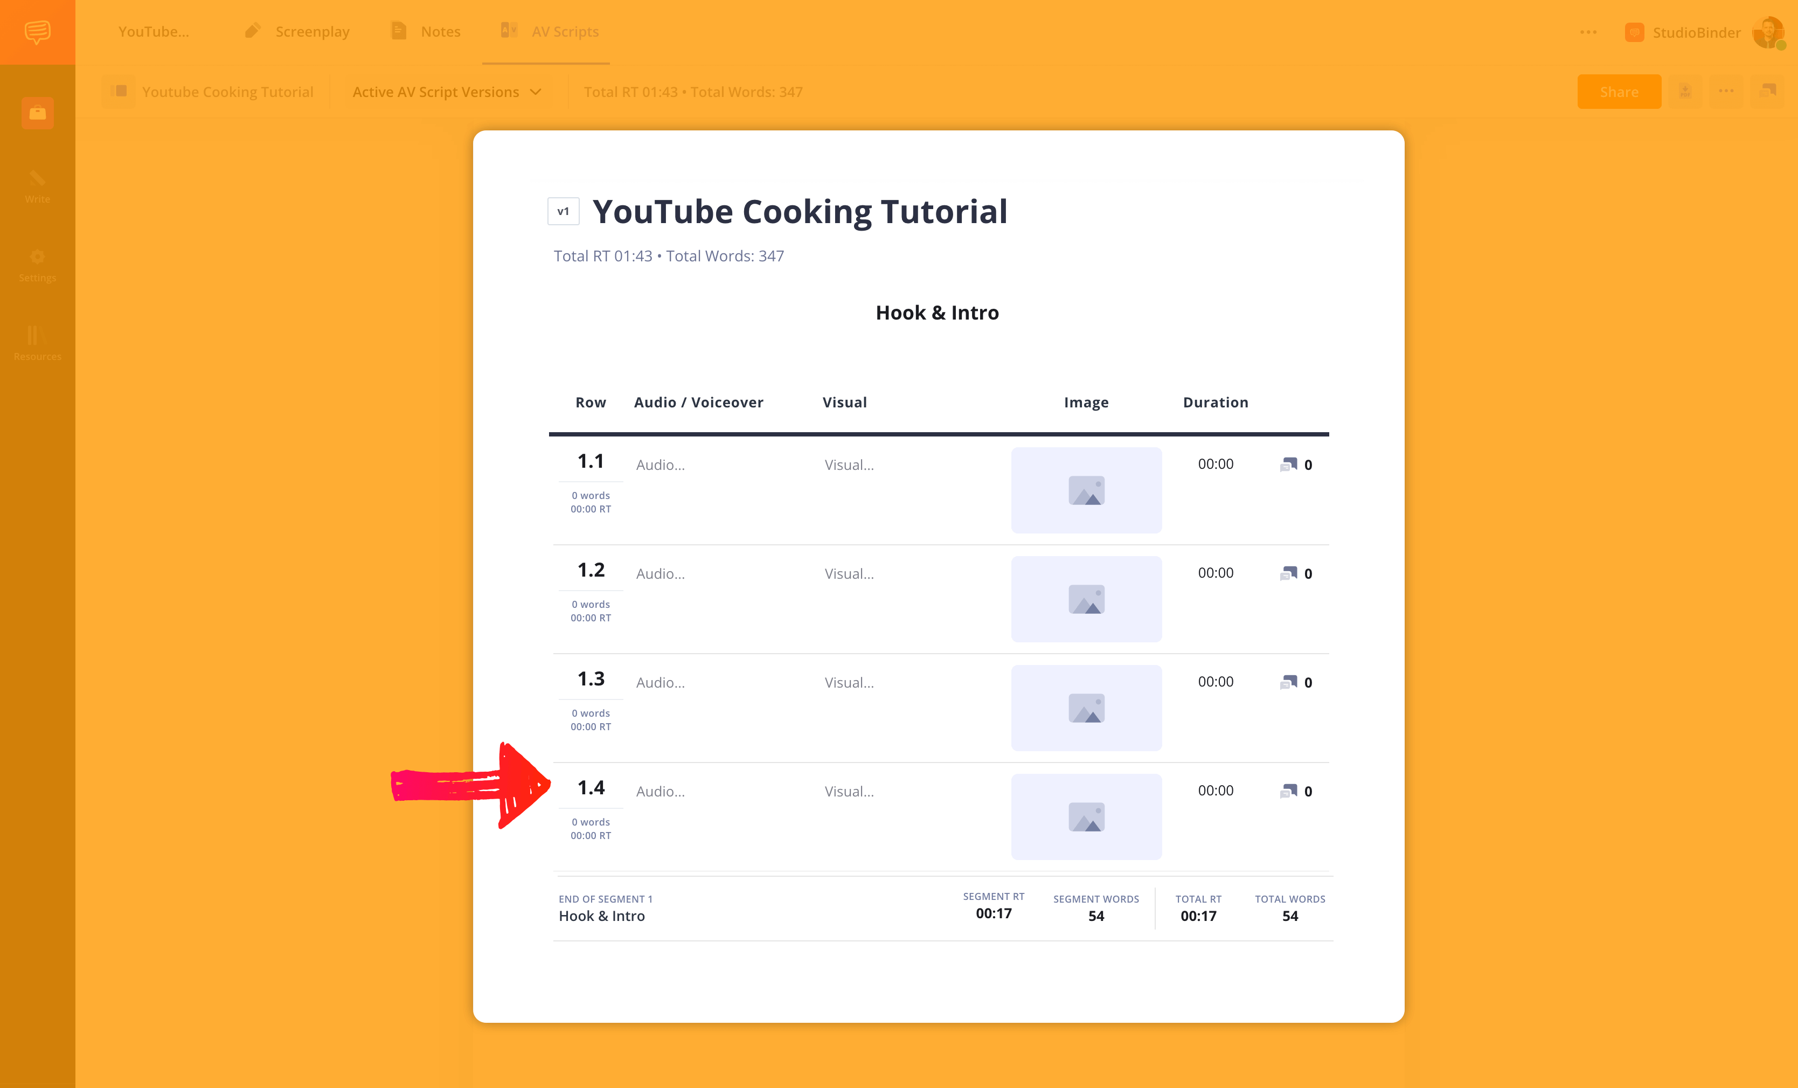Click the Share button
The height and width of the screenshot is (1088, 1798).
1620,91
